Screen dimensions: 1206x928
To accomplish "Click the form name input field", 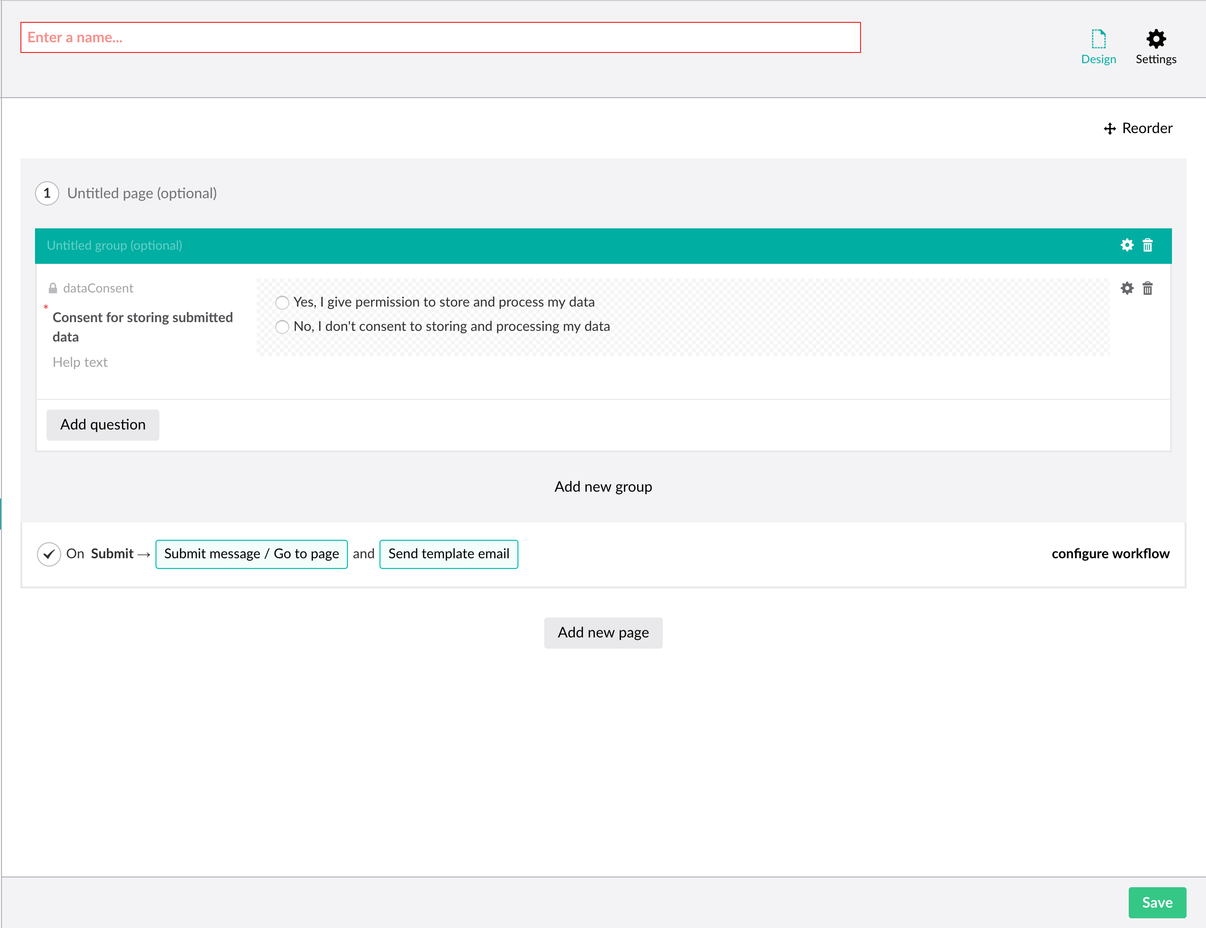I will click(x=440, y=37).
